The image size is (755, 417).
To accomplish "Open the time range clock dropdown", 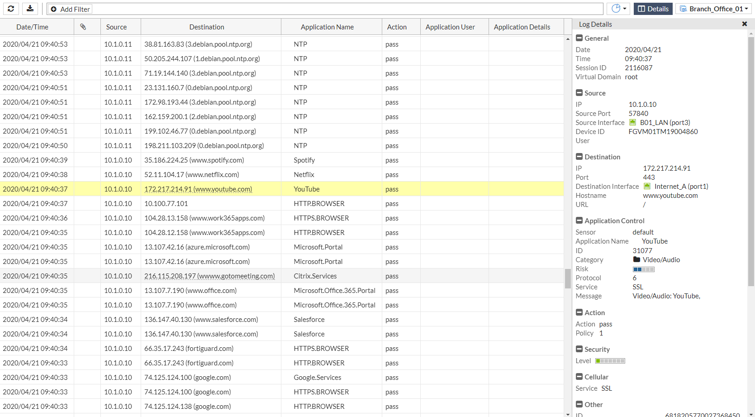I will coord(619,9).
